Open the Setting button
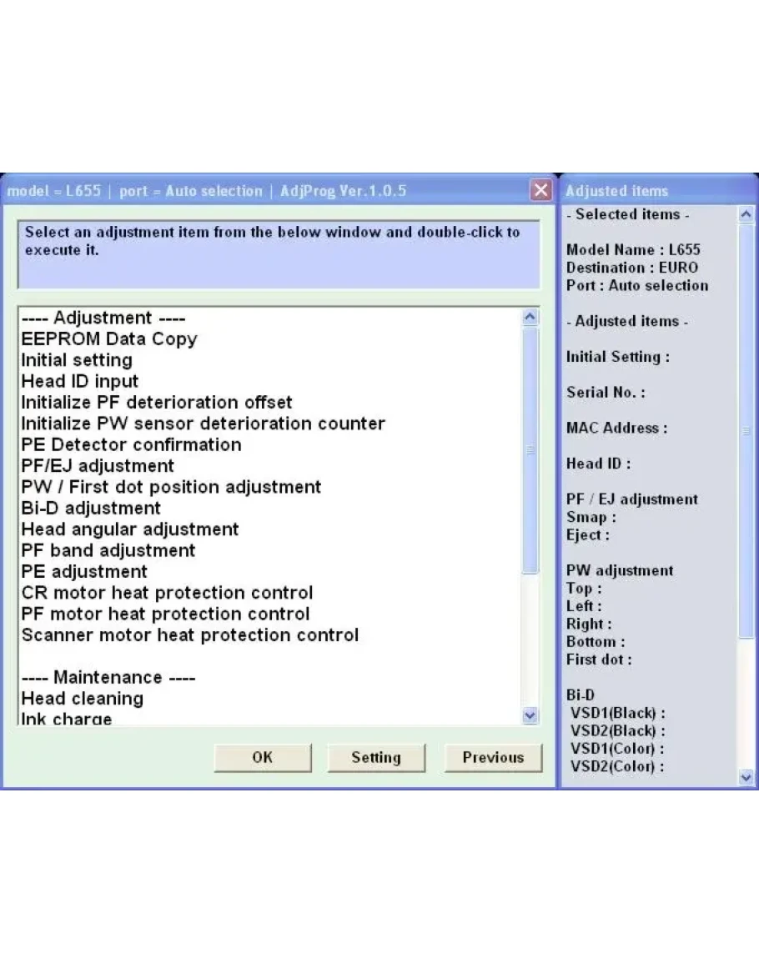The image size is (759, 963). (375, 757)
